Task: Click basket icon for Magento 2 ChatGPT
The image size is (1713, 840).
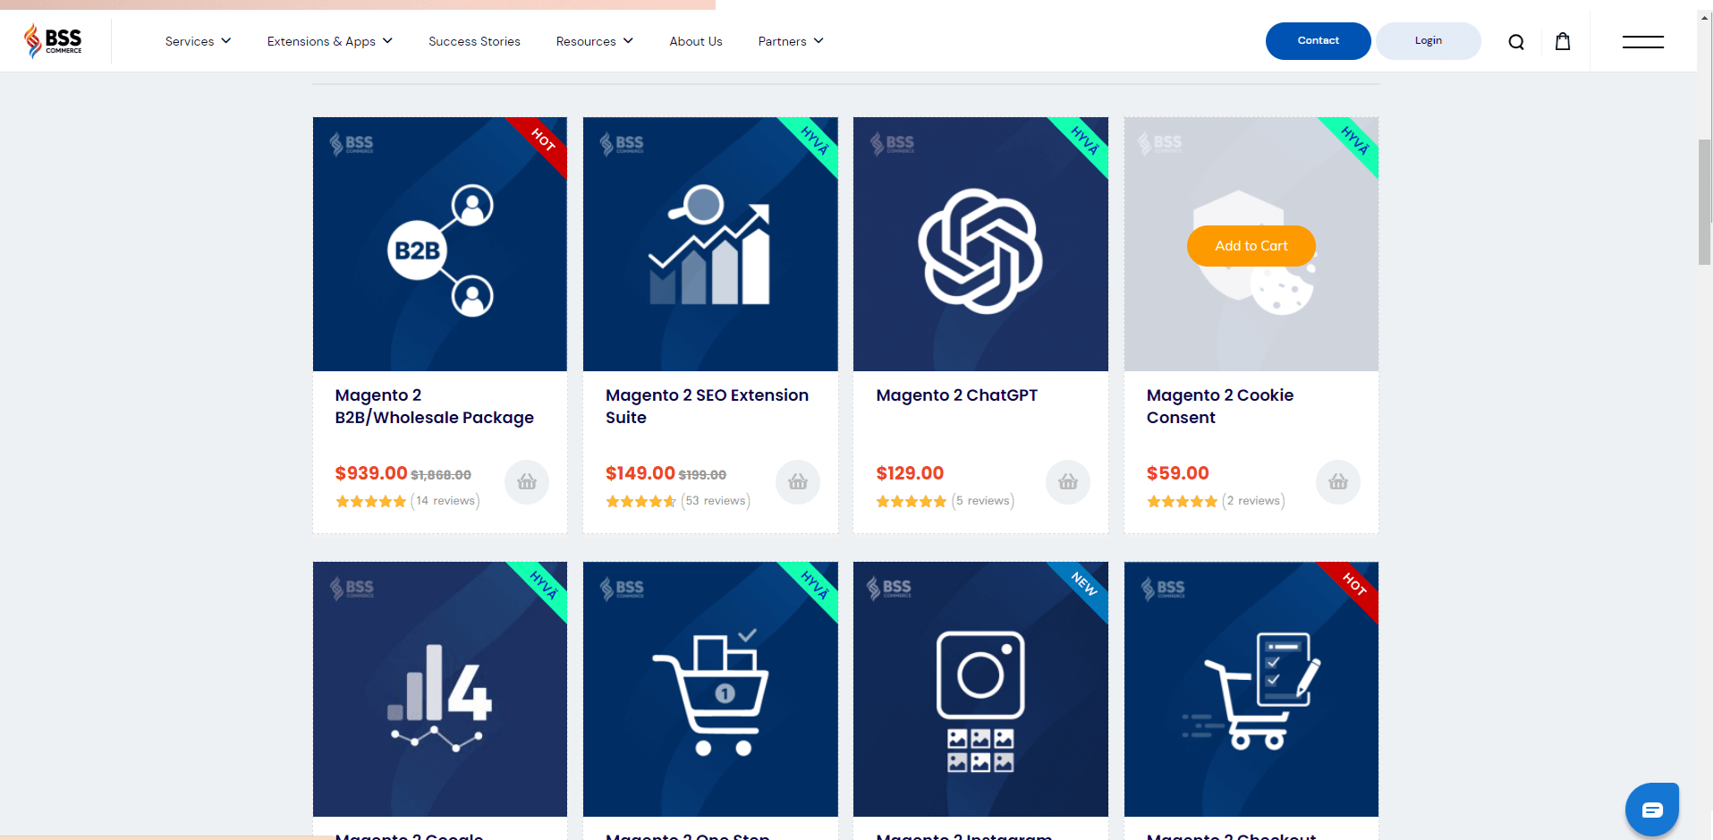Action: pos(1068,482)
